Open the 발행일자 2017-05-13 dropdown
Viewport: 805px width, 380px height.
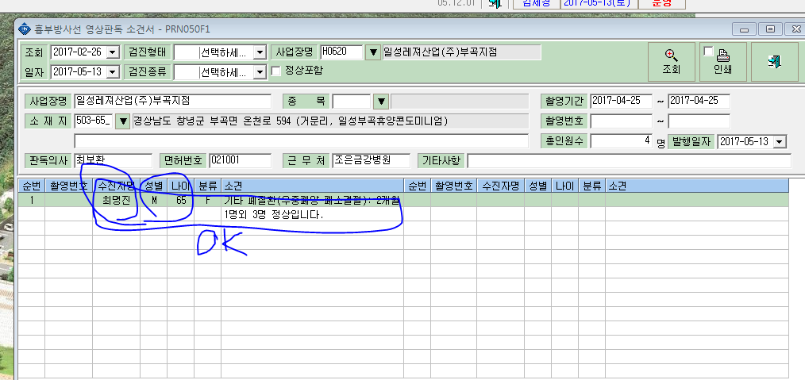780,141
